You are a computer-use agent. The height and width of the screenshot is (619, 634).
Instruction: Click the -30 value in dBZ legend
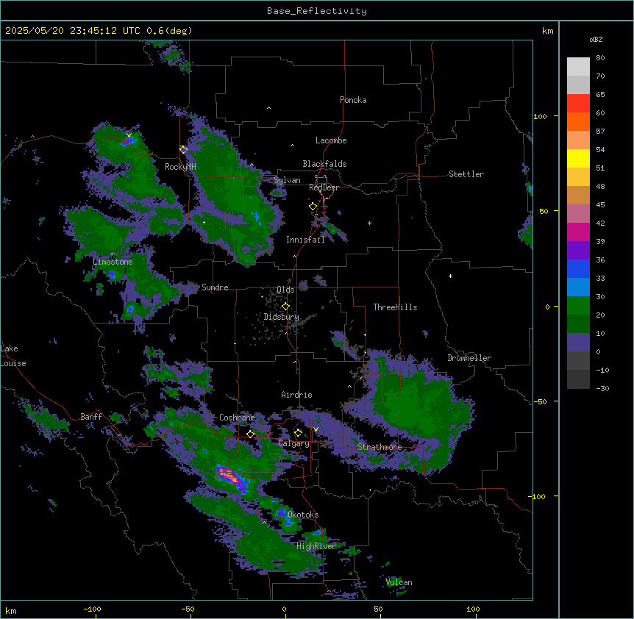(602, 388)
